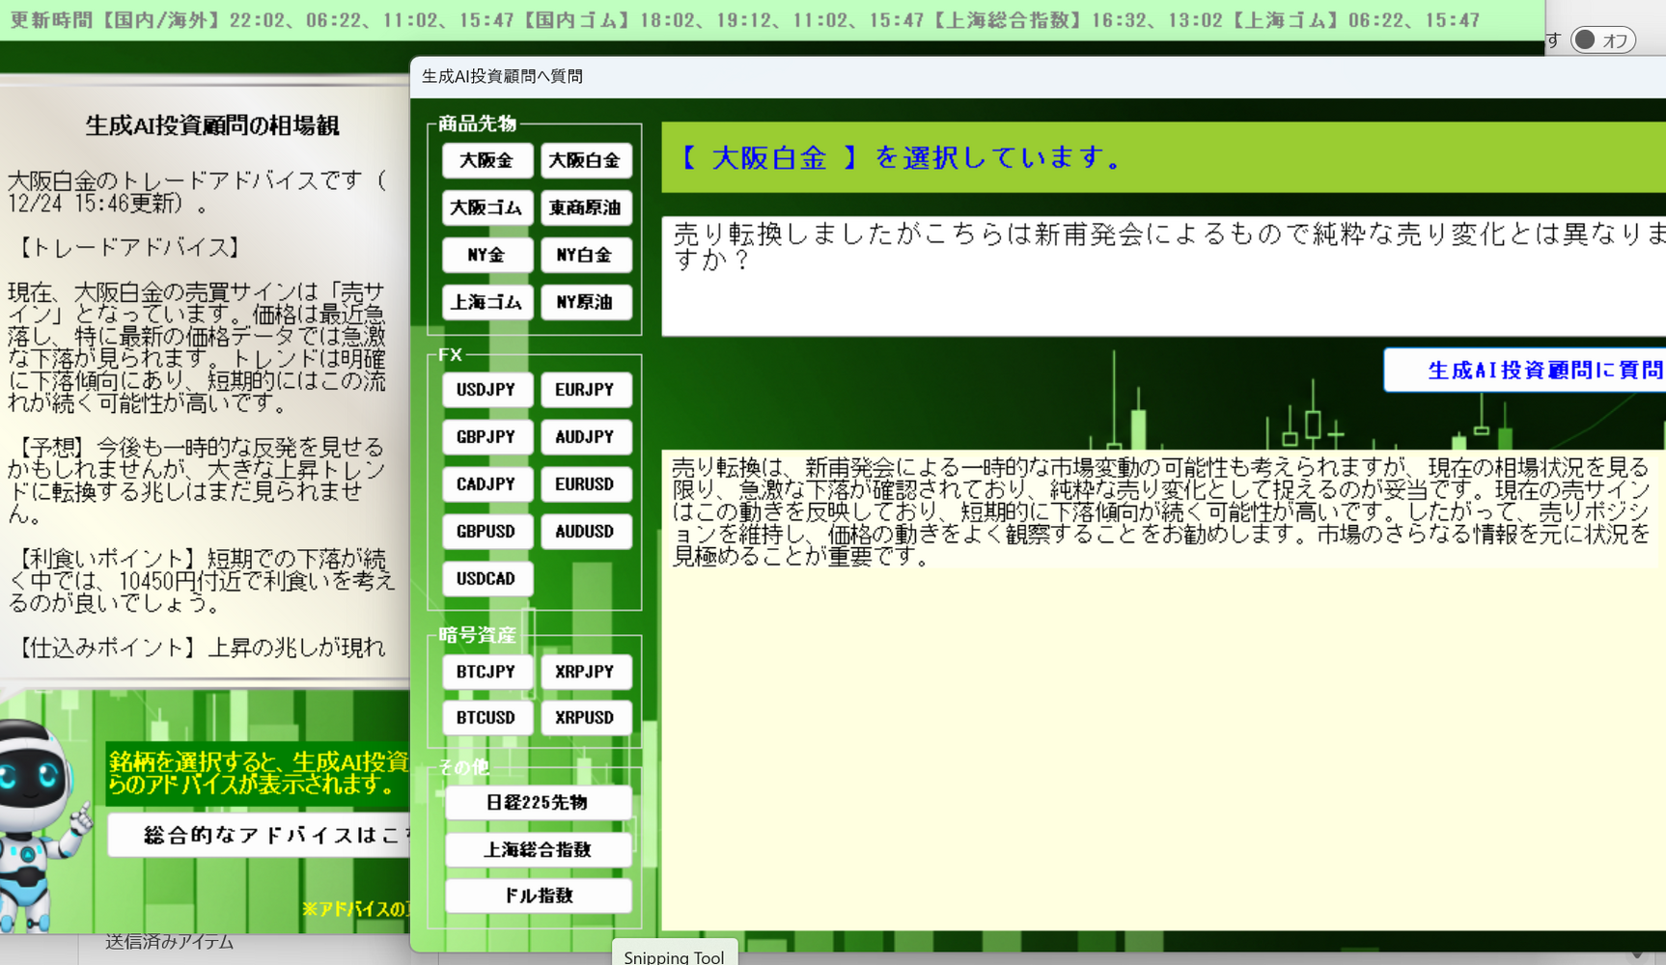Select BTCUSD in crypto assets
The height and width of the screenshot is (965, 1666).
pyautogui.click(x=486, y=718)
